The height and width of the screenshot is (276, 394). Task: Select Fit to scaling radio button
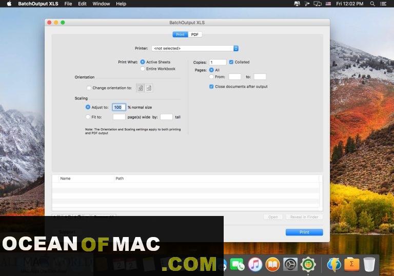click(x=88, y=117)
